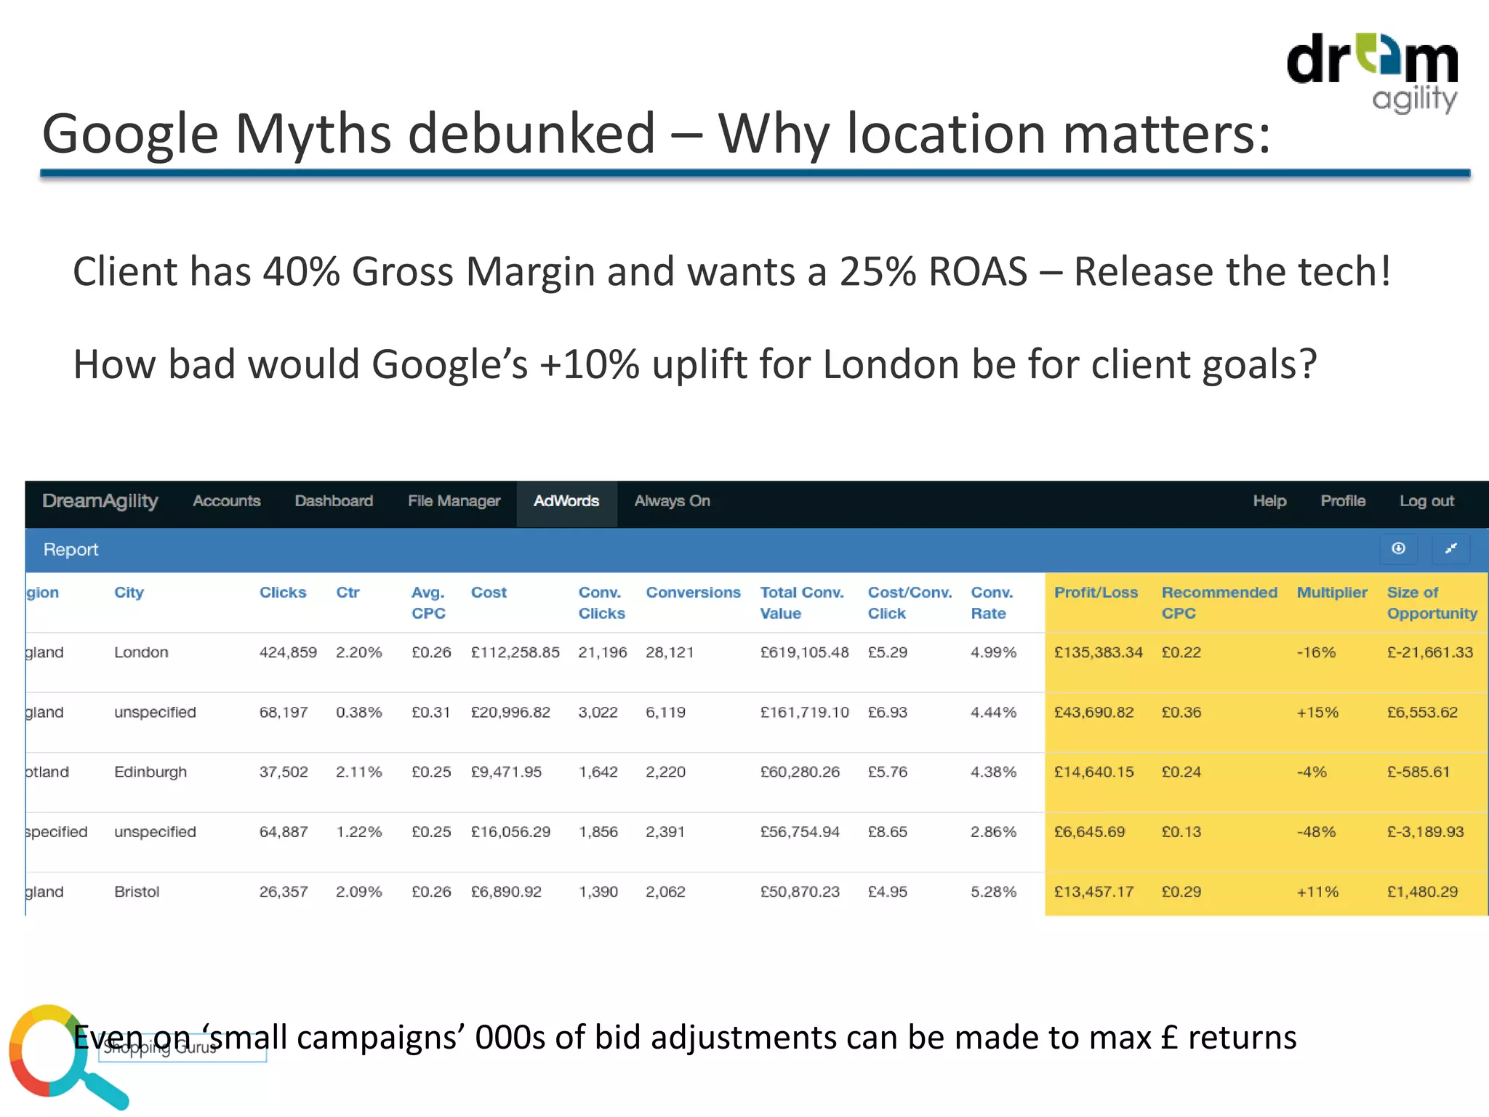Switch to Always On section
This screenshot has width=1489, height=1117.
click(x=672, y=501)
